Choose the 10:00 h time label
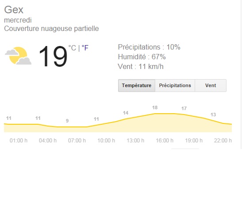 click(x=106, y=141)
